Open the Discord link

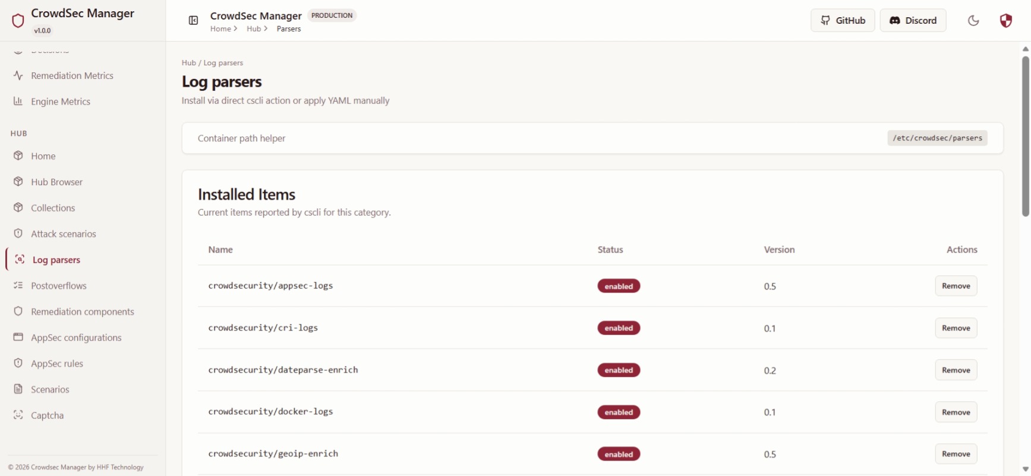(913, 20)
